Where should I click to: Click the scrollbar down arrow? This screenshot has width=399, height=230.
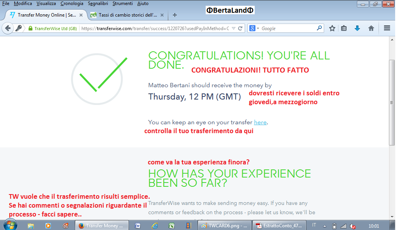click(392, 217)
